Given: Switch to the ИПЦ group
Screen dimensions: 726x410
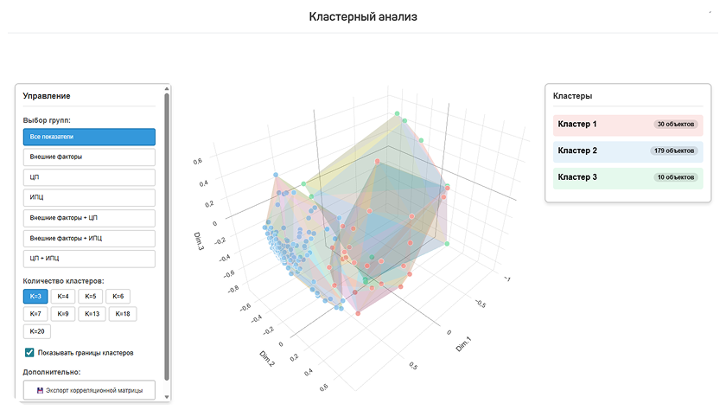Looking at the screenshot, I should [89, 197].
